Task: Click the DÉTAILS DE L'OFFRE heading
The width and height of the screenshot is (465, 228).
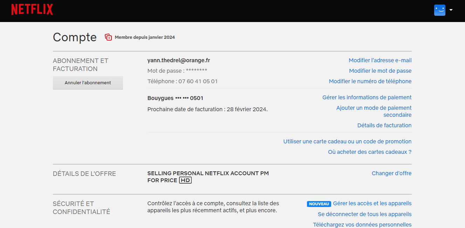Action: tap(84, 174)
